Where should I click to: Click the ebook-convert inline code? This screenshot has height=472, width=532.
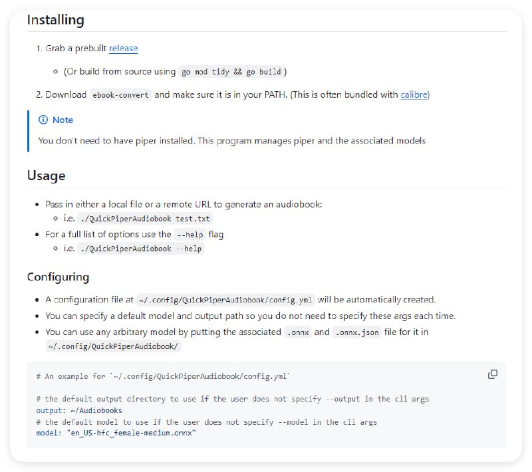pos(120,95)
